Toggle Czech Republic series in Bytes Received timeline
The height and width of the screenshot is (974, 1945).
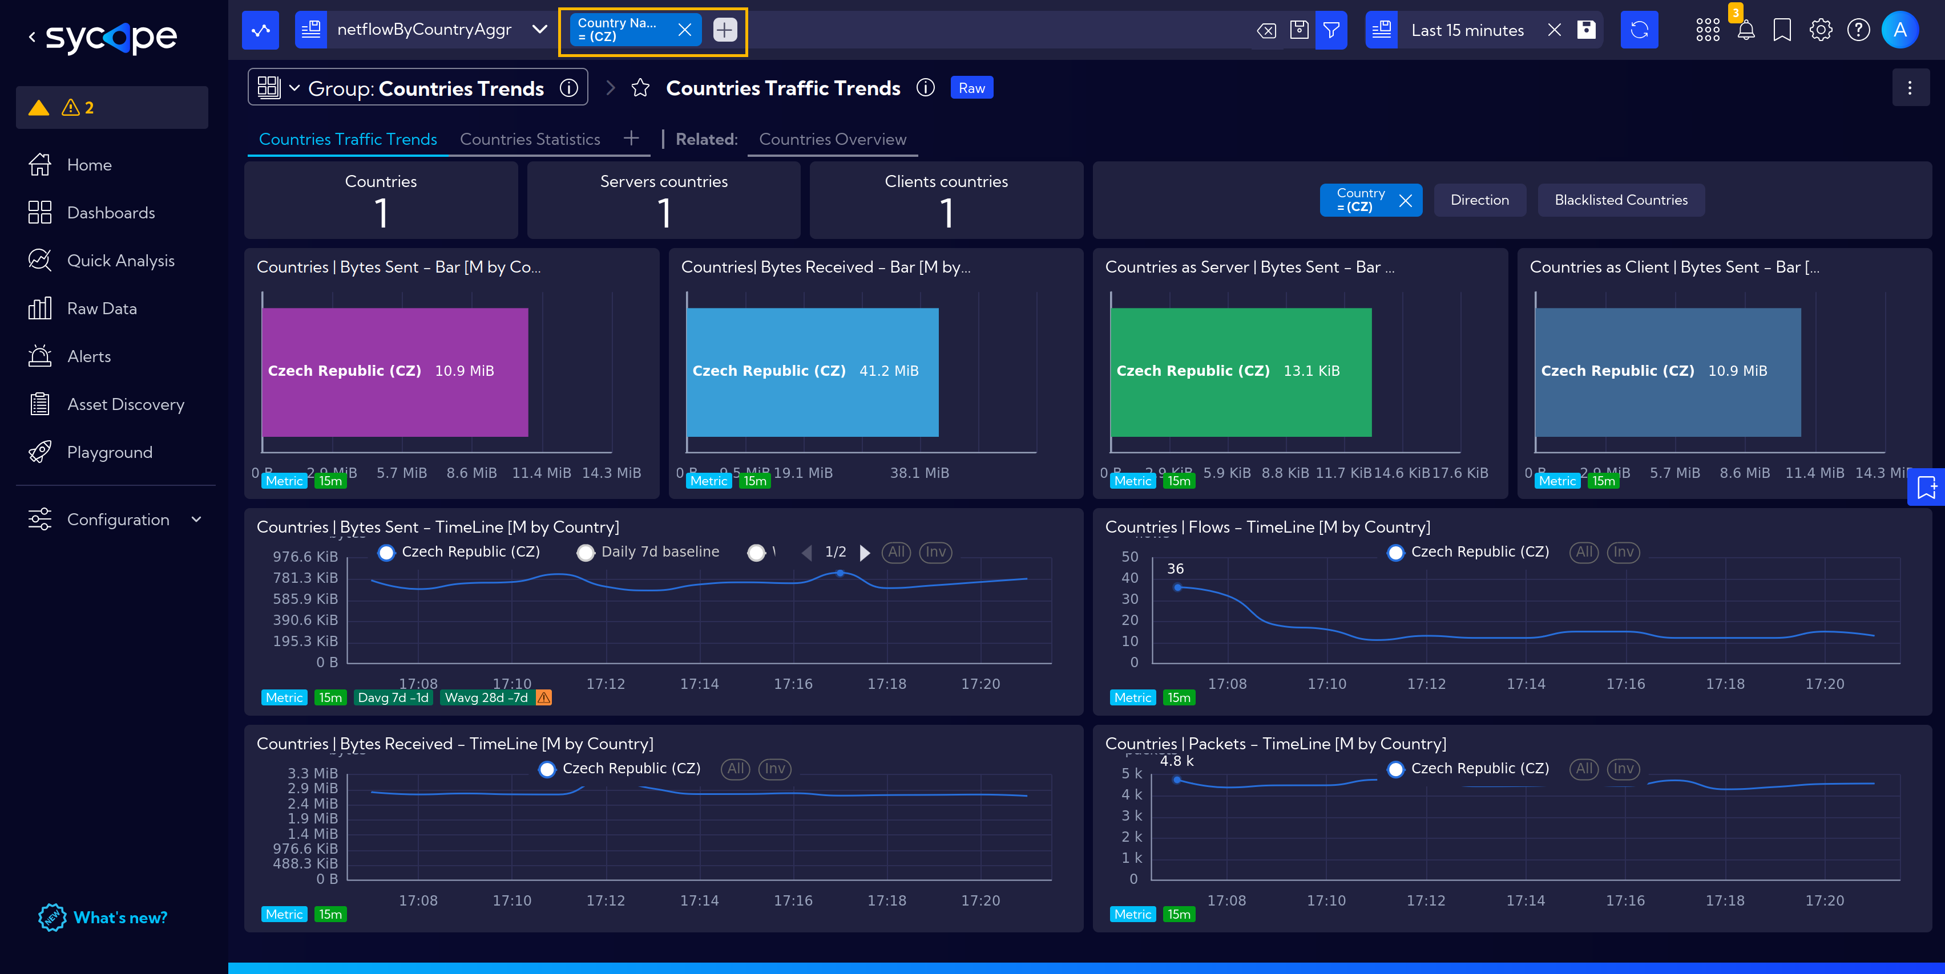pos(620,769)
